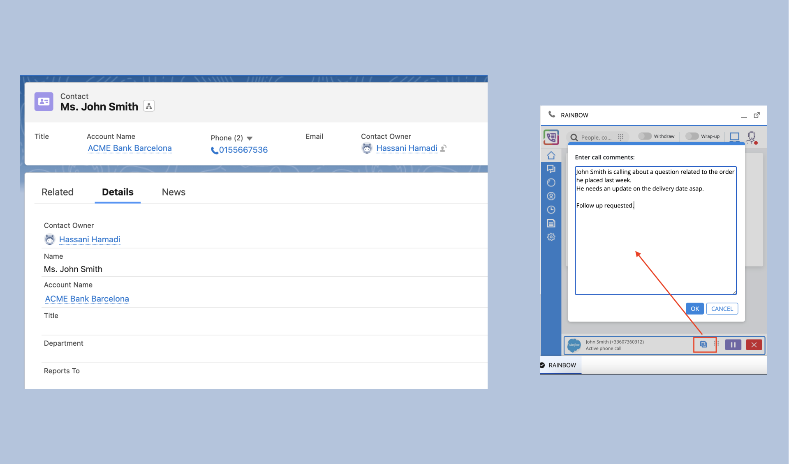Open the conversations chat bubbles icon
The image size is (789, 464).
pos(551,169)
